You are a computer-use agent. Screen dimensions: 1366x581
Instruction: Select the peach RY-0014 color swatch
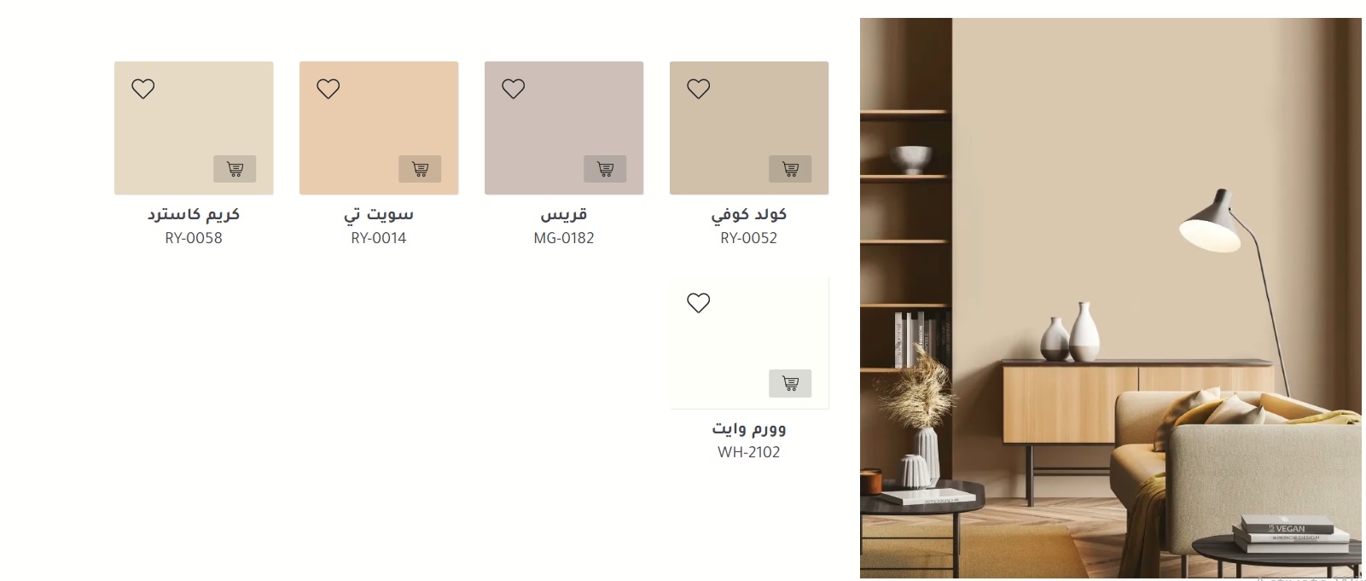click(379, 128)
